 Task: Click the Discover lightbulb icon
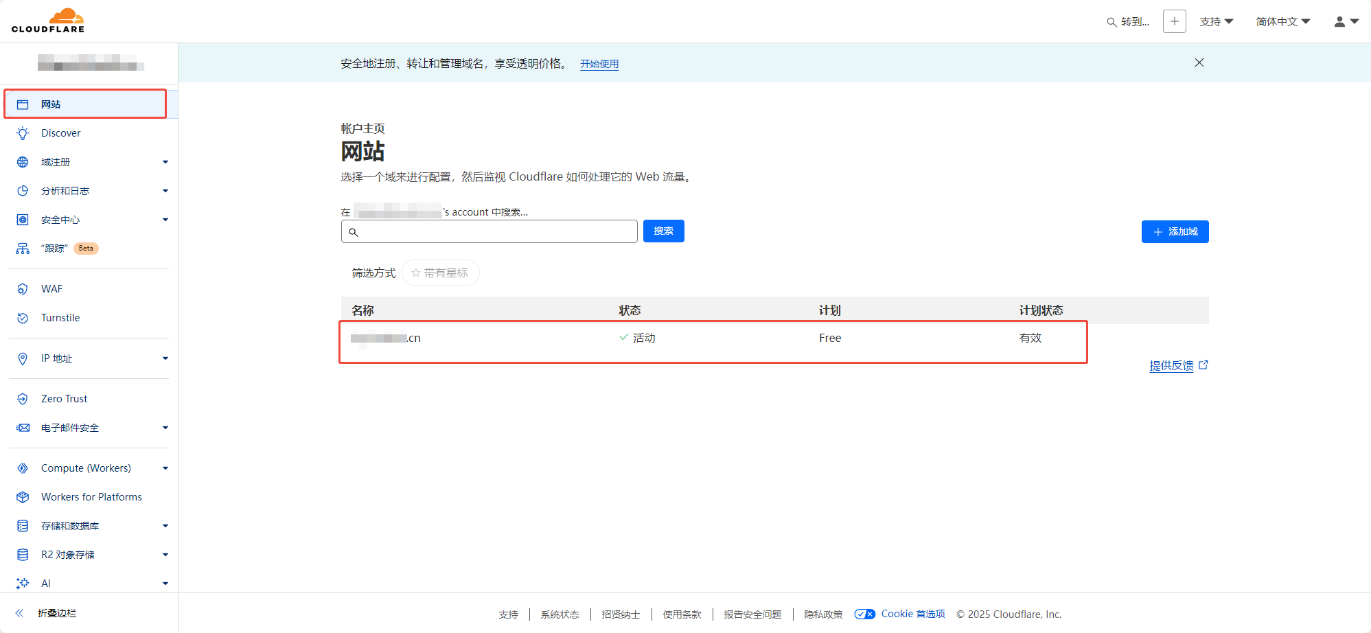(23, 133)
